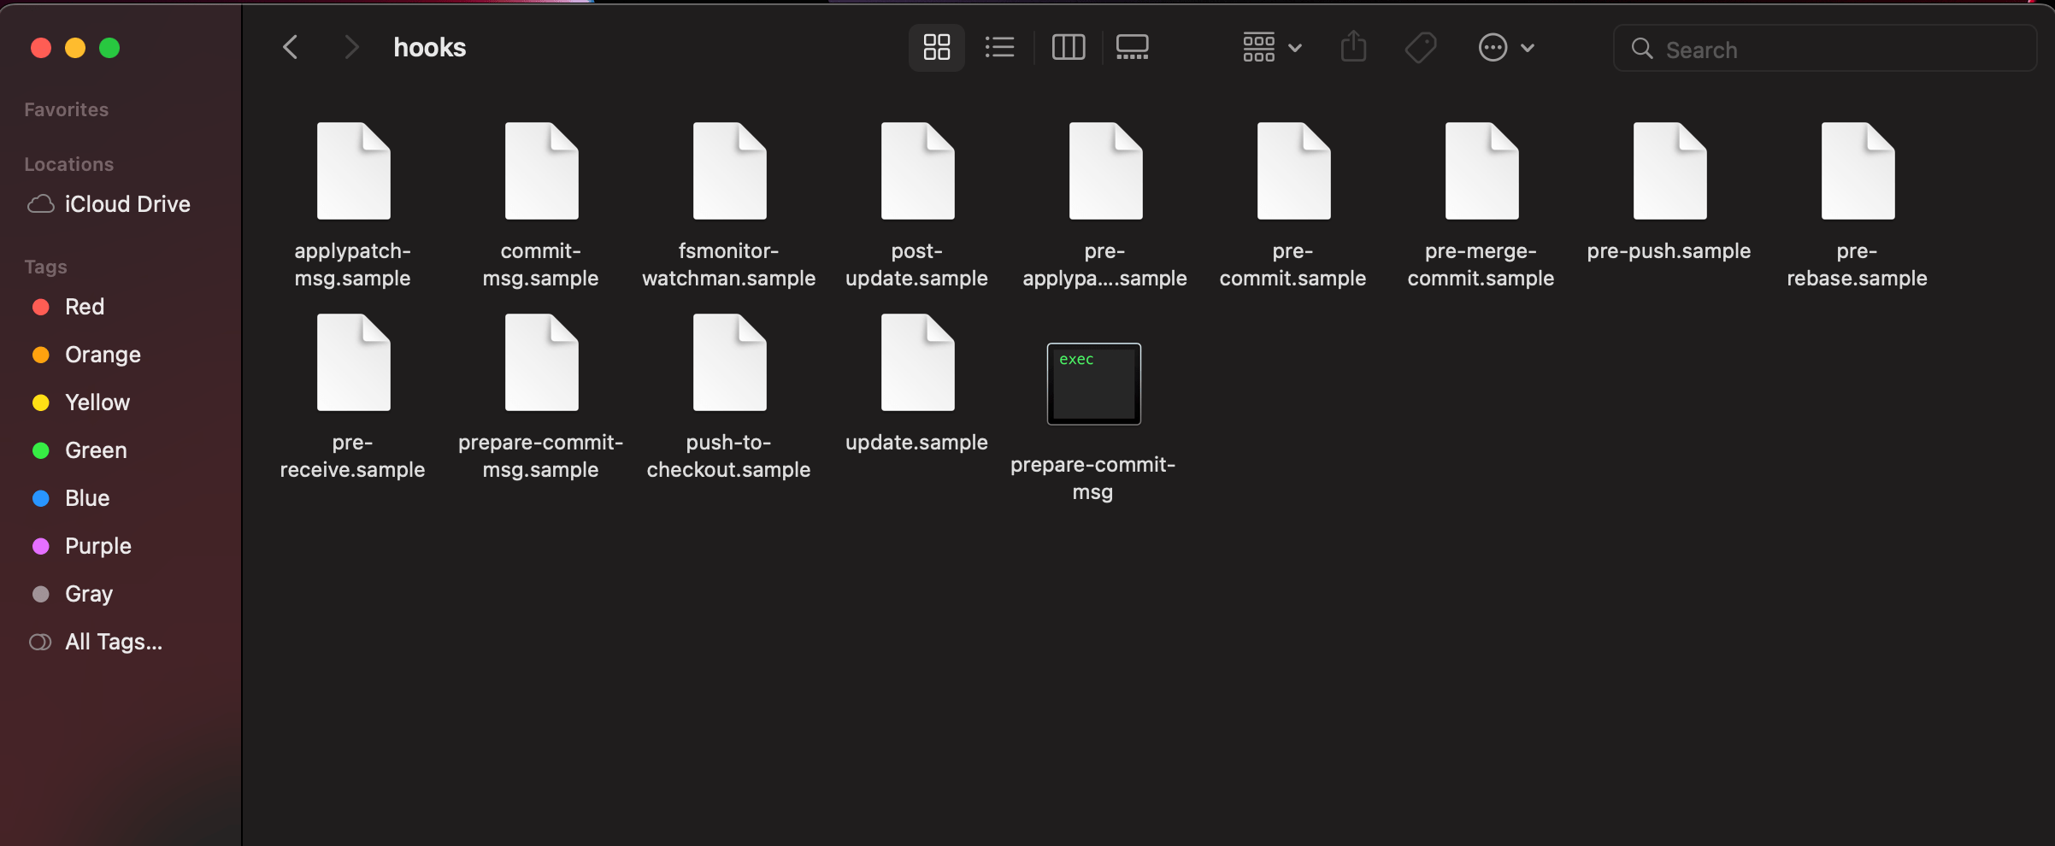The width and height of the screenshot is (2055, 846).
Task: Click the "pre-receive.sample" file name
Action: (x=352, y=456)
